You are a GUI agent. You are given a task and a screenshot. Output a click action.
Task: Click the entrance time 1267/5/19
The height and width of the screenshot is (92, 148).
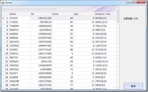point(105,46)
